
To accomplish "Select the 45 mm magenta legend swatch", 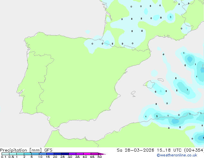I will pyautogui.click(x=95, y=154).
